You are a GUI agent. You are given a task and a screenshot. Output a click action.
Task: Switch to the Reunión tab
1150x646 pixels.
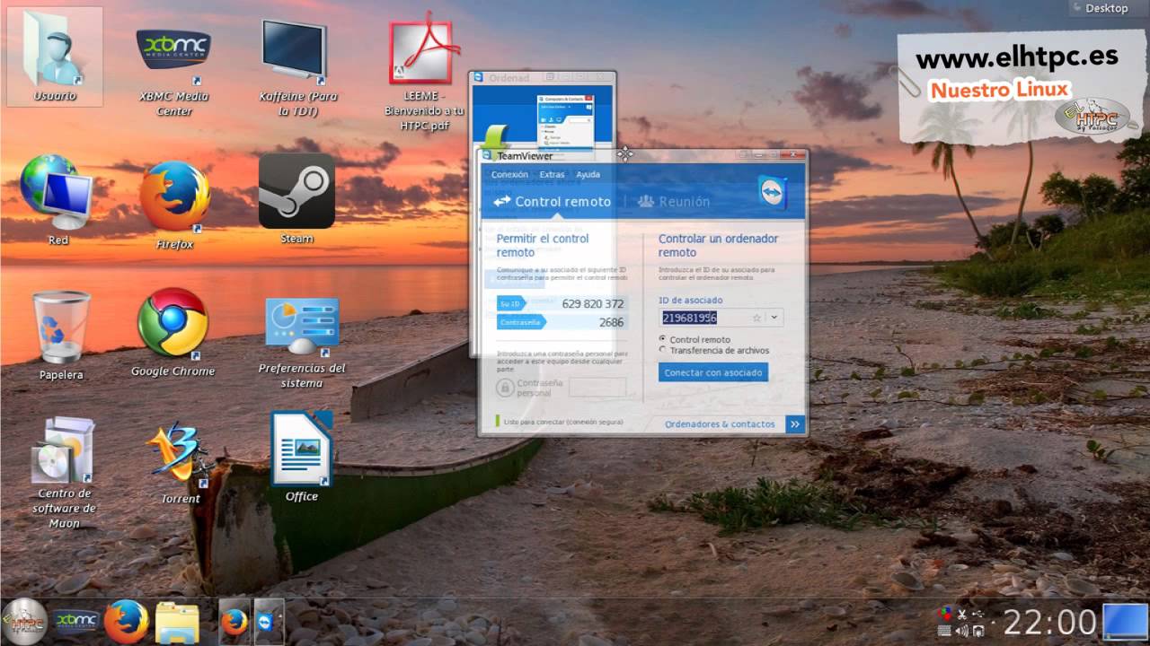point(674,201)
